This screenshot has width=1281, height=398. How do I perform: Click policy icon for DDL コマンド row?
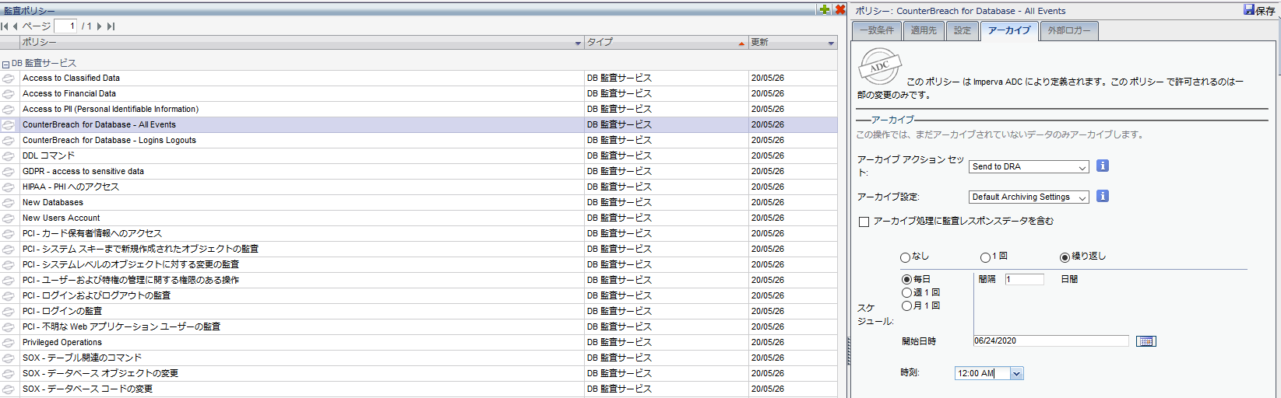(x=9, y=156)
